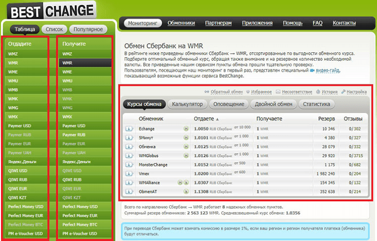
Task: Switch to the Таблица tab
Action: tap(25, 29)
